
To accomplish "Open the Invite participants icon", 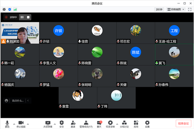I will (73, 124).
